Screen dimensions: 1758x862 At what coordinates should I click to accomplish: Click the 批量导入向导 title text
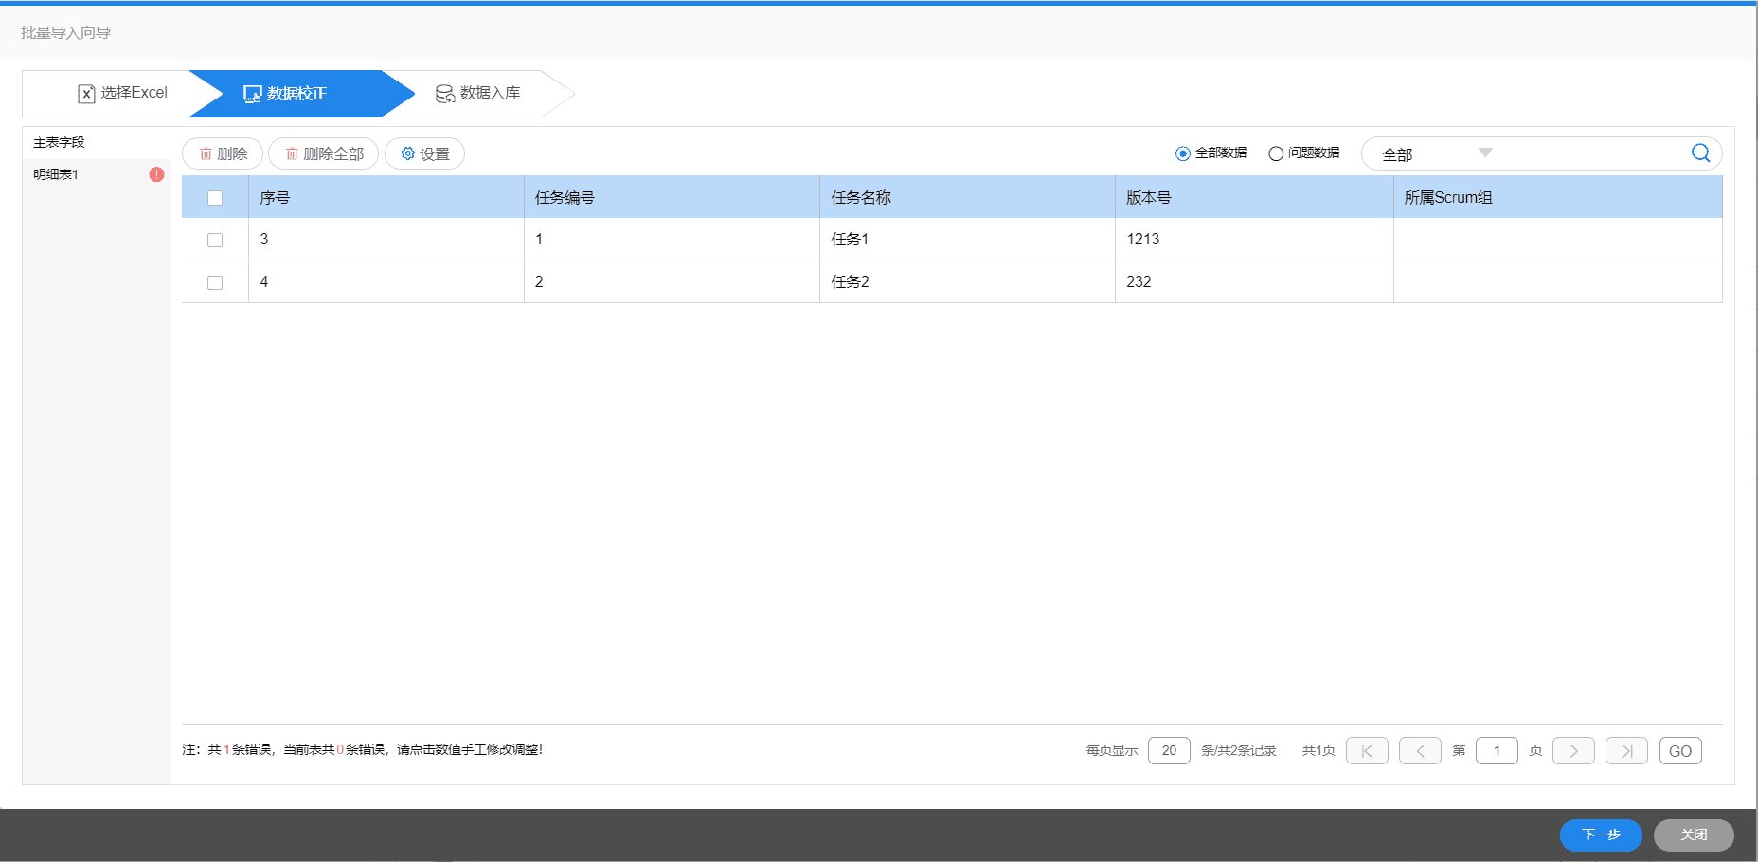click(65, 32)
